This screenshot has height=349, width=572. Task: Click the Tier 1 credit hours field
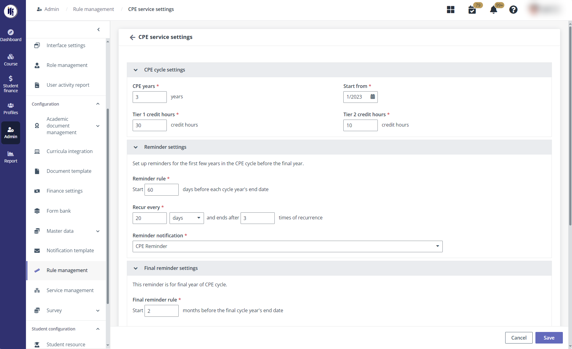click(149, 125)
